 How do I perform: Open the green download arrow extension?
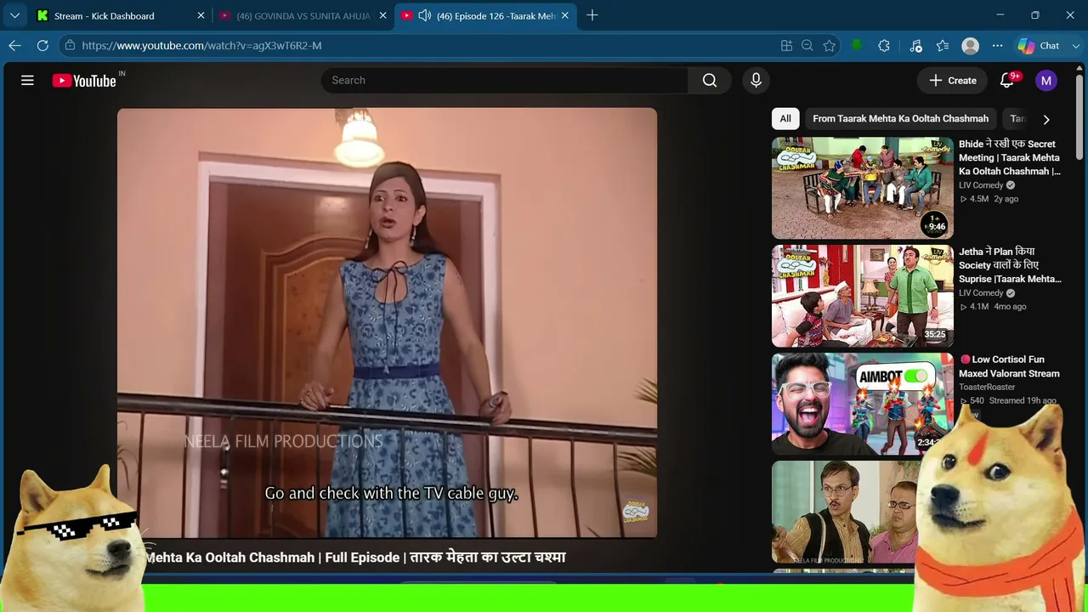coord(857,46)
